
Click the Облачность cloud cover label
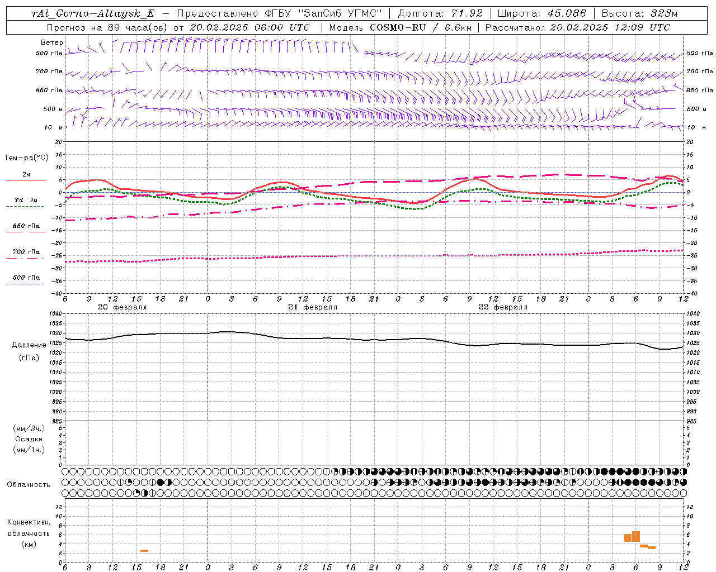(x=29, y=485)
